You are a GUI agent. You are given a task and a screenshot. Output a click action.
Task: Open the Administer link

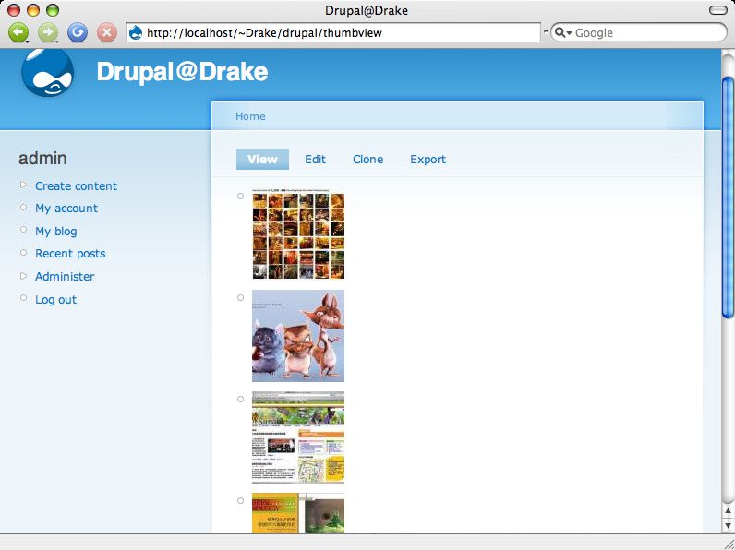coord(65,277)
